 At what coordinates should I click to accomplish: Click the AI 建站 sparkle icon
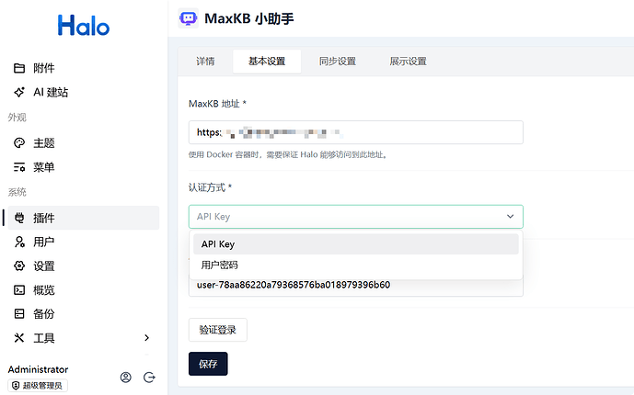coord(19,93)
